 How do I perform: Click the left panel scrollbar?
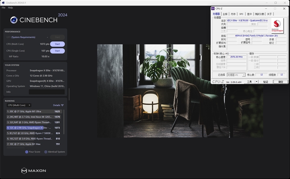[x=69, y=94]
